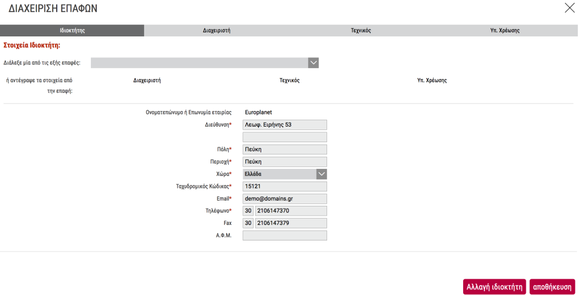579x296 pixels.
Task: Click the empty second address line field
Action: (285, 137)
